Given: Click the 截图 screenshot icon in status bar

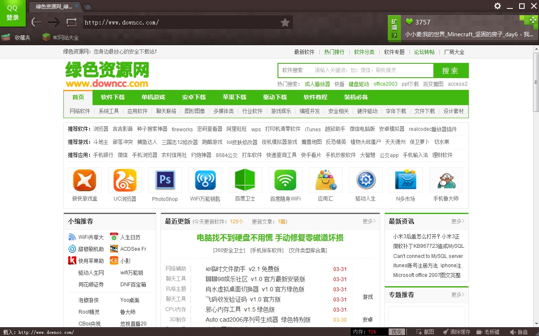Looking at the screenshot, I should click(425, 332).
